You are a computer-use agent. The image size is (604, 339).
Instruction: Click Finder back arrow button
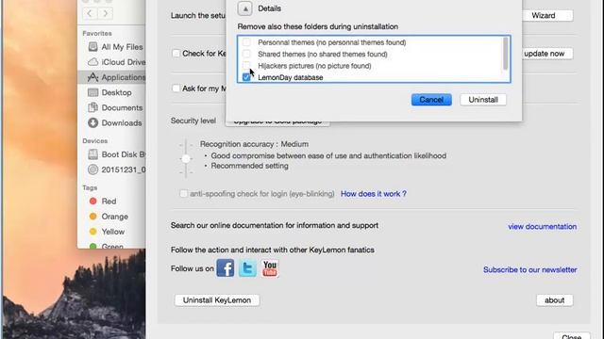[x=90, y=13]
